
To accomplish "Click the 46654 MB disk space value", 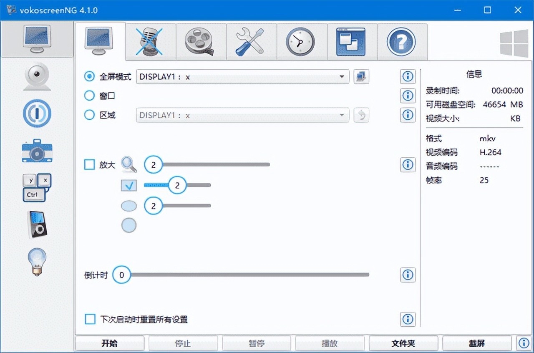I will click(x=503, y=104).
